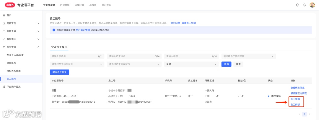Open the 用户笔记管理 link
The image size is (319, 120).
click(x=83, y=30)
